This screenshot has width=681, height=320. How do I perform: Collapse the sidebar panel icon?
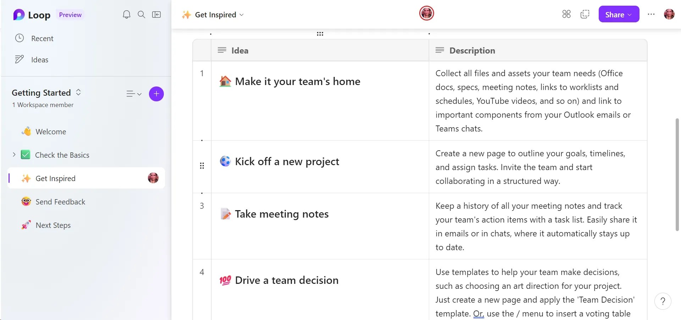pyautogui.click(x=156, y=15)
